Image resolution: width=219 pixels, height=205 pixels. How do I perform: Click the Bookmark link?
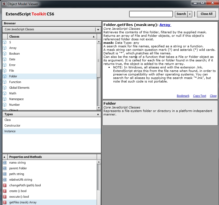(183, 96)
